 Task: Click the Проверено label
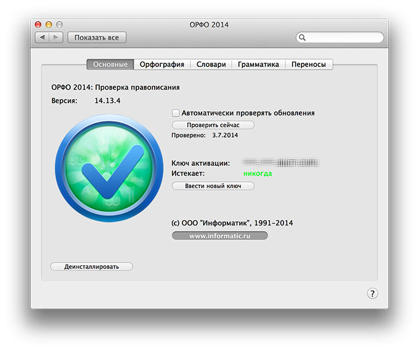(189, 135)
